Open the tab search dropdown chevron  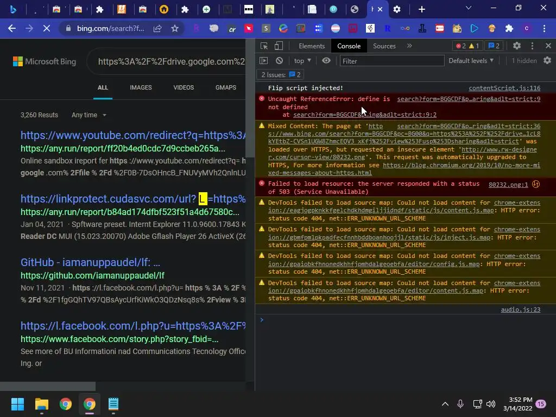click(x=469, y=8)
